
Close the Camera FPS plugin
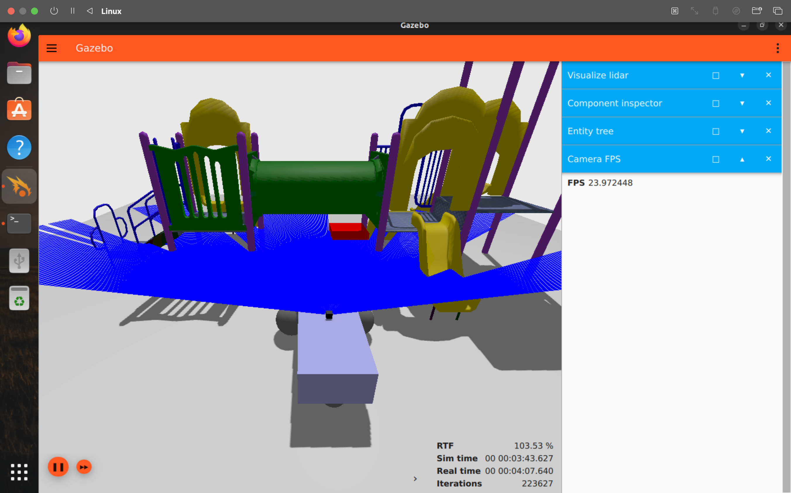click(x=768, y=159)
